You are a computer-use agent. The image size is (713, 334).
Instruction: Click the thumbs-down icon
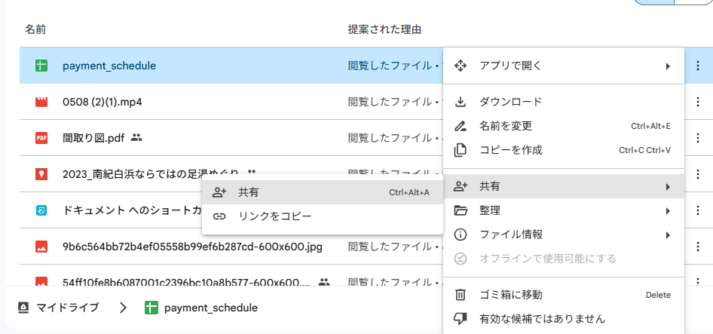[461, 319]
